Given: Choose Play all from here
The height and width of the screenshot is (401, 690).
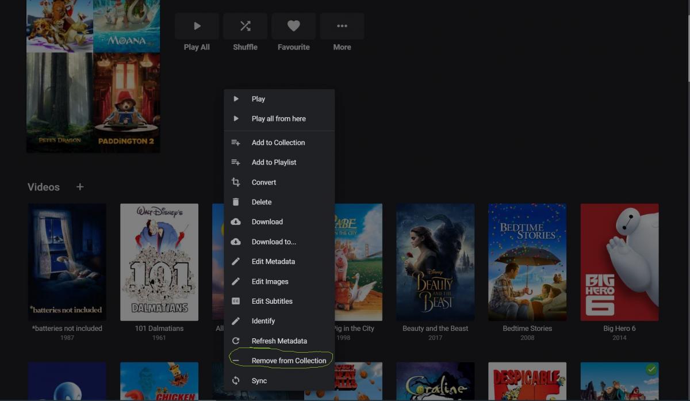Looking at the screenshot, I should (x=278, y=119).
